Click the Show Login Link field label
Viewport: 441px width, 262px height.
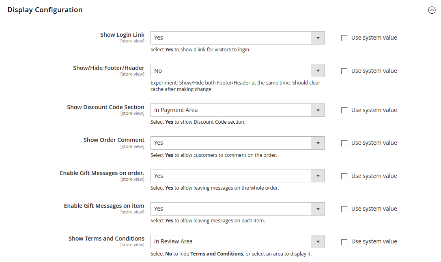pyautogui.click(x=122, y=35)
